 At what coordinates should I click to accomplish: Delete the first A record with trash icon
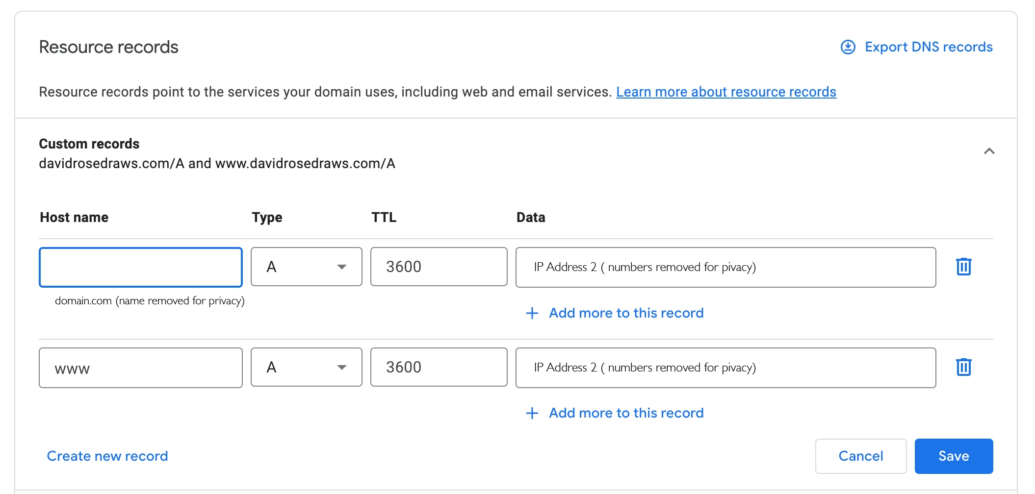[963, 267]
